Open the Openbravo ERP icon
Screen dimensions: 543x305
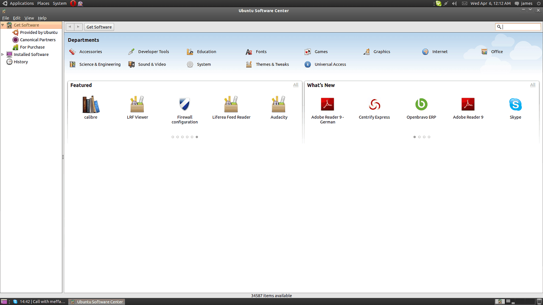tap(421, 104)
